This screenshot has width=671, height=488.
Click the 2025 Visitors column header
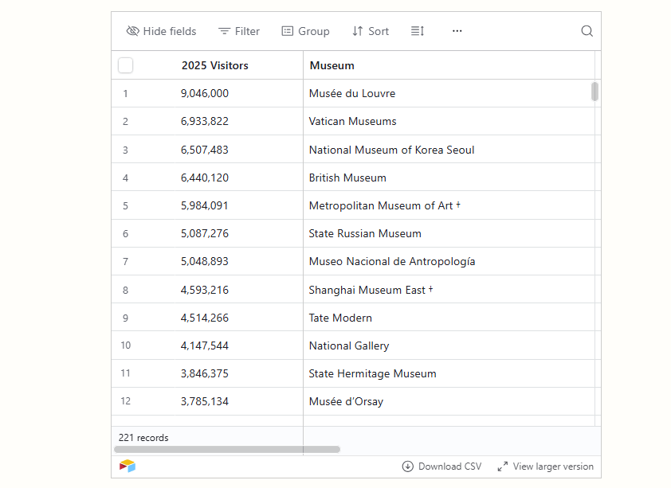pos(214,65)
